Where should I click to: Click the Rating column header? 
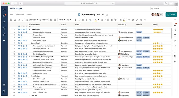pos(155,24)
